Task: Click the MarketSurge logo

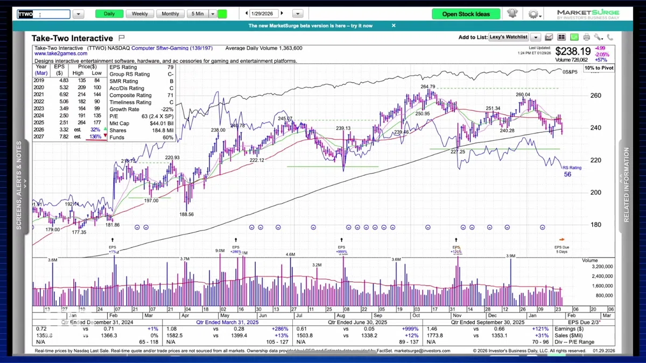Action: (x=588, y=14)
